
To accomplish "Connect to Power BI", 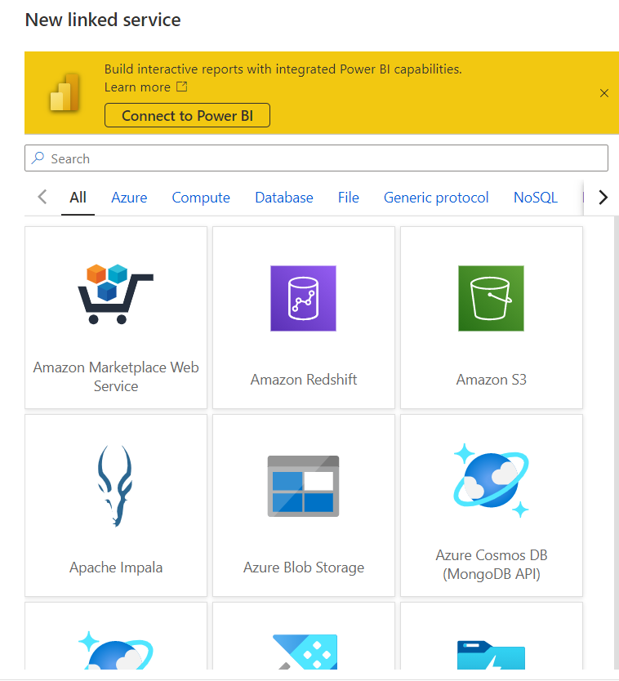I will 187,115.
